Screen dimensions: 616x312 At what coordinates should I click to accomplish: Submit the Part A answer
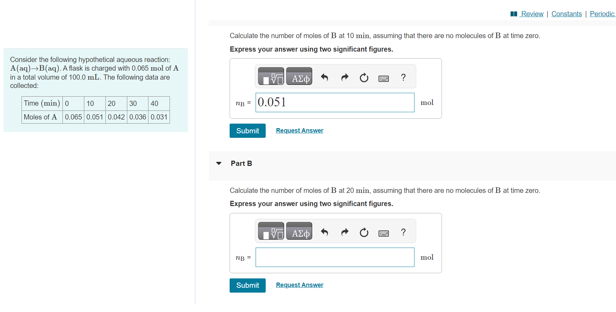point(247,131)
